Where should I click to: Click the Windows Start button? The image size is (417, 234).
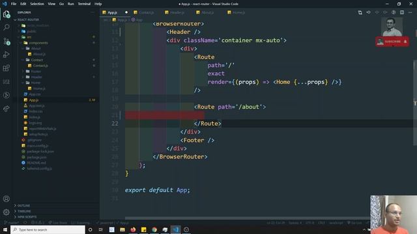pos(5,229)
